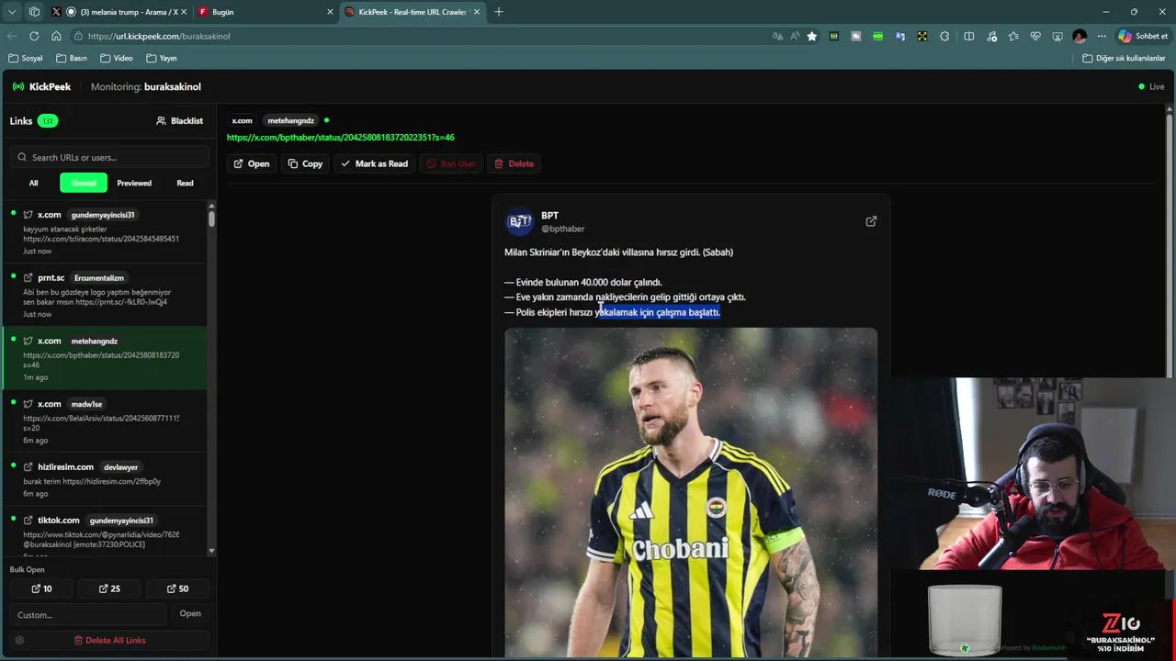Open the browser essentials heart icon

(1035, 36)
